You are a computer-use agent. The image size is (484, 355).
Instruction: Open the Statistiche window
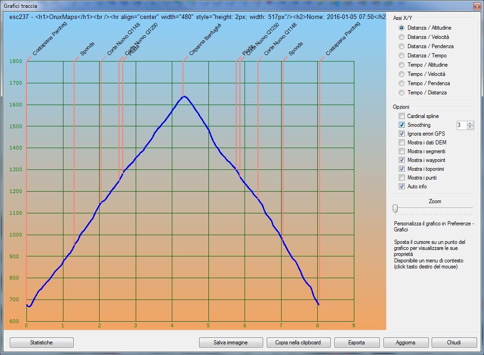click(41, 343)
